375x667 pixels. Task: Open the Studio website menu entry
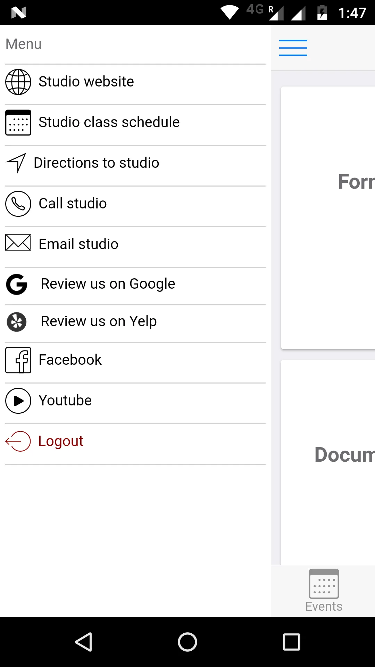coord(135,84)
